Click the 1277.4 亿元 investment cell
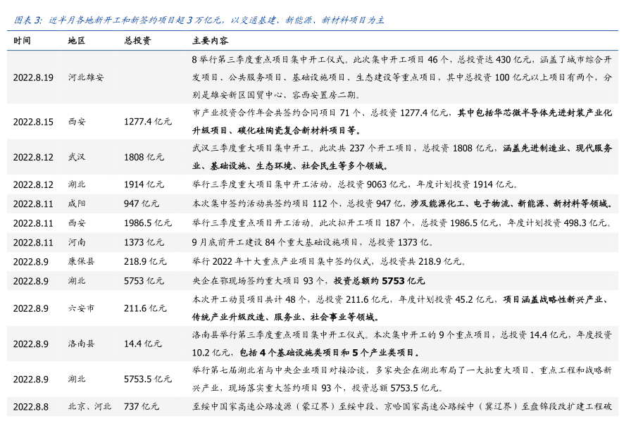Image resolution: width=631 pixels, height=421 pixels. coord(148,122)
